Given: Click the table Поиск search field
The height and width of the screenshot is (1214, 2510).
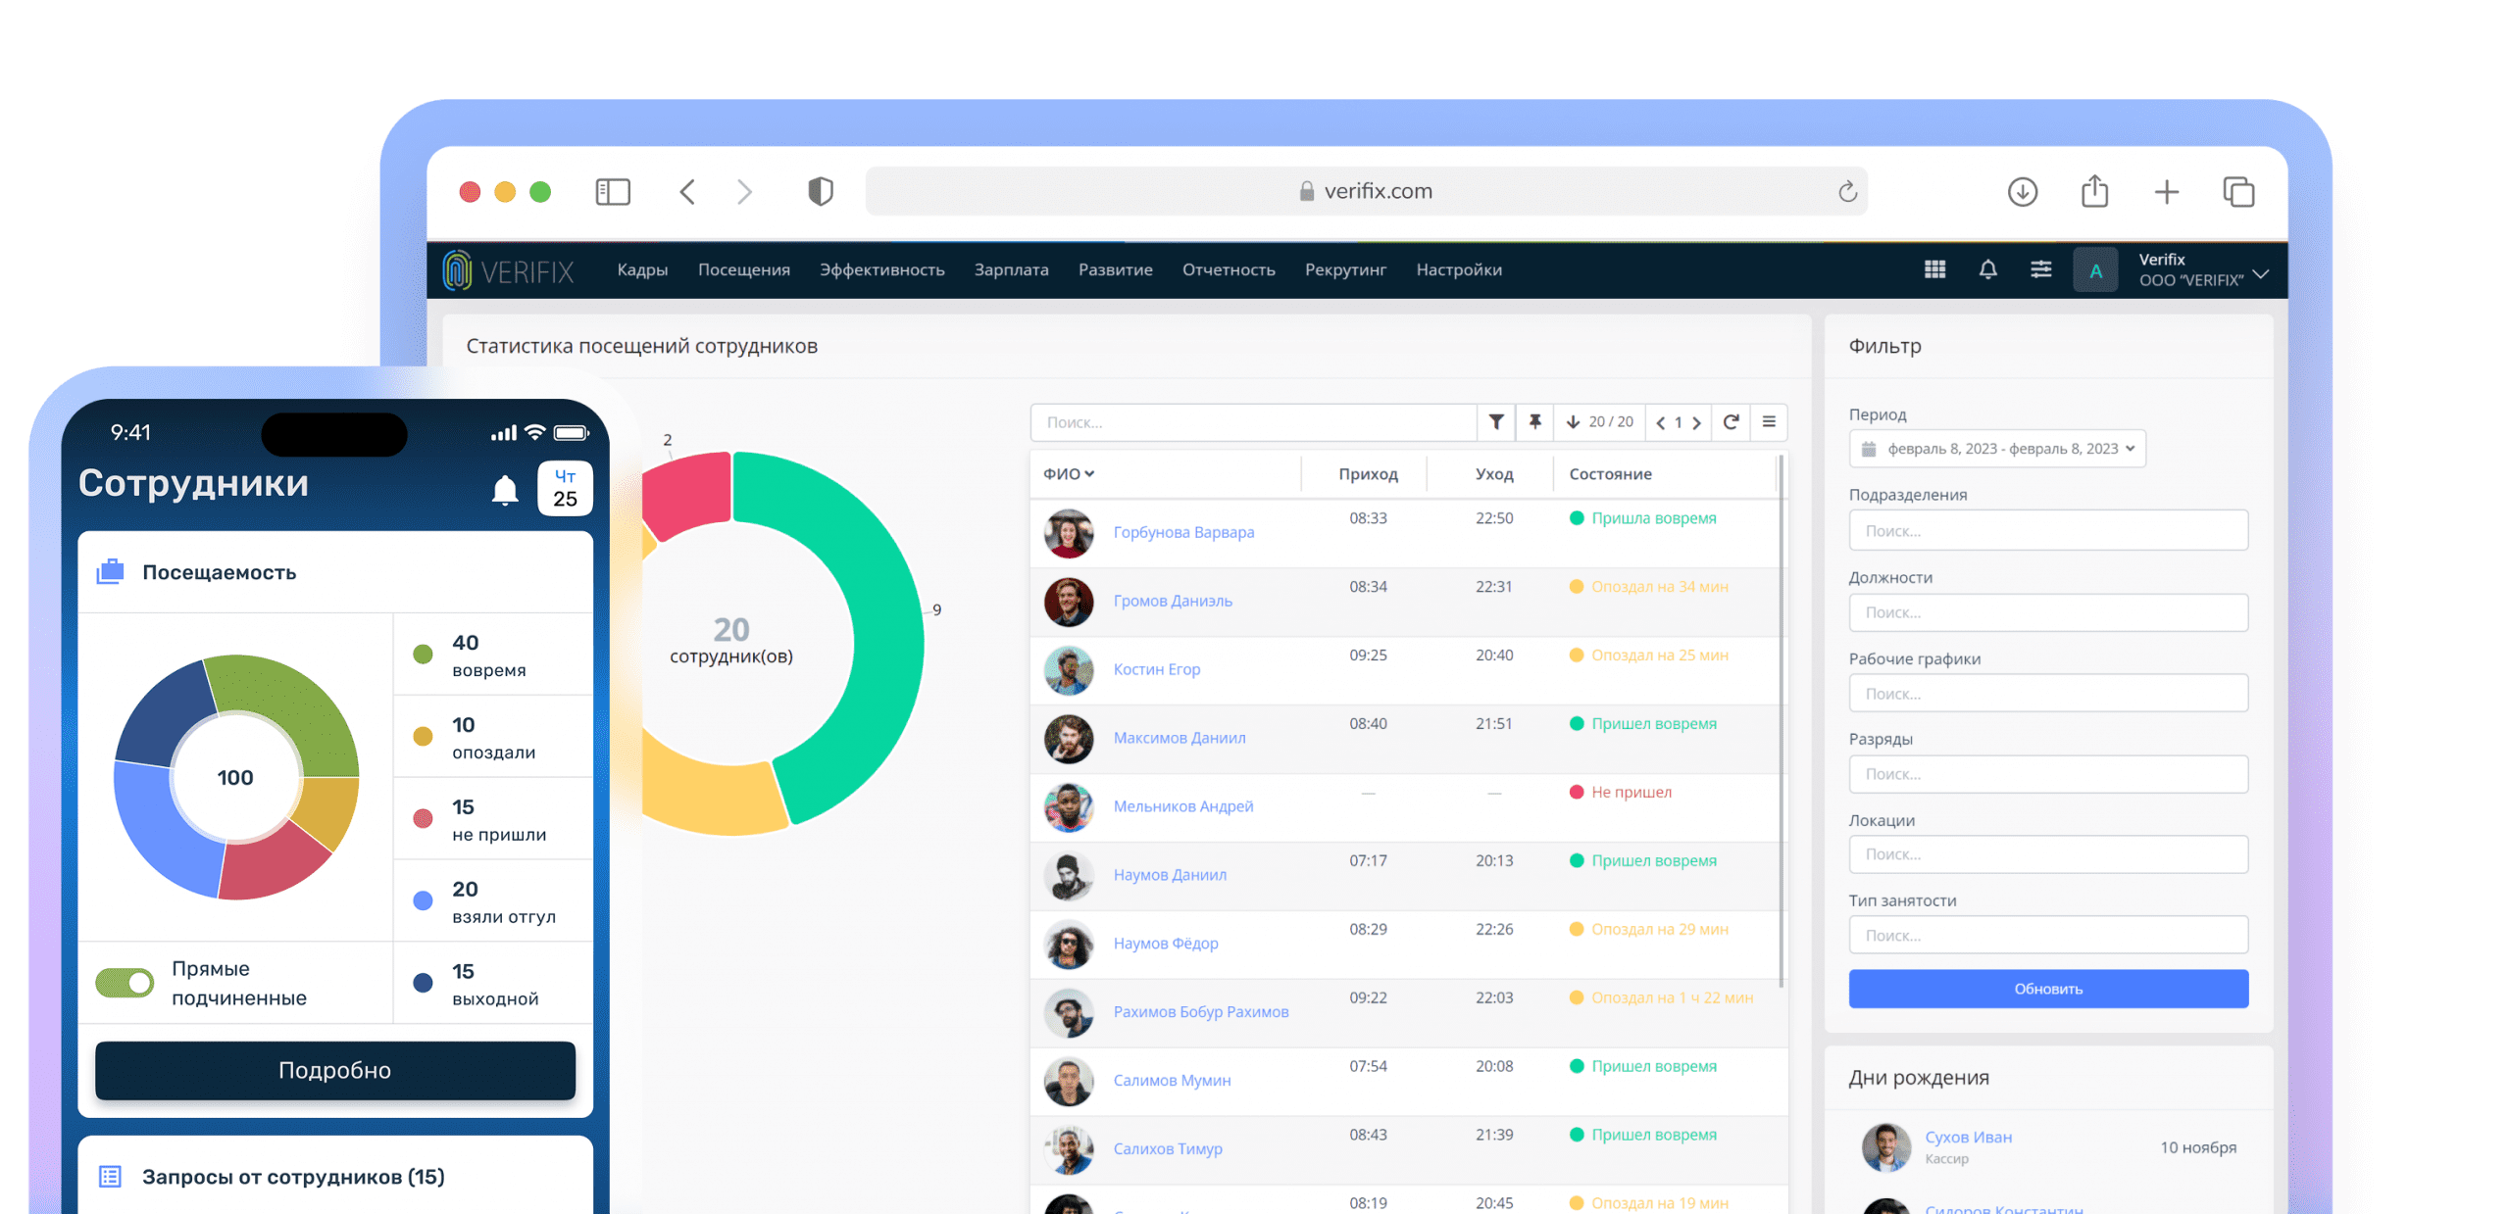Looking at the screenshot, I should click(x=1253, y=422).
